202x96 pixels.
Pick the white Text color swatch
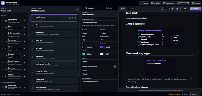[x=102, y=54]
